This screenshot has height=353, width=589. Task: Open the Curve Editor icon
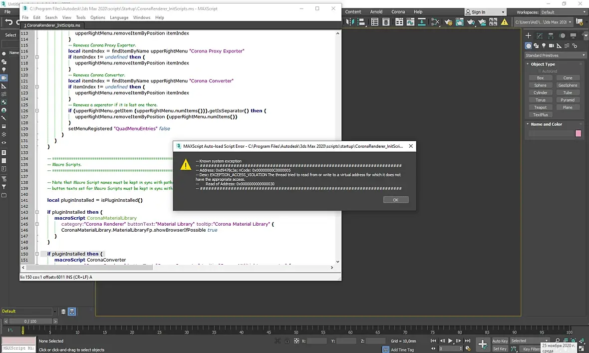coord(410,22)
